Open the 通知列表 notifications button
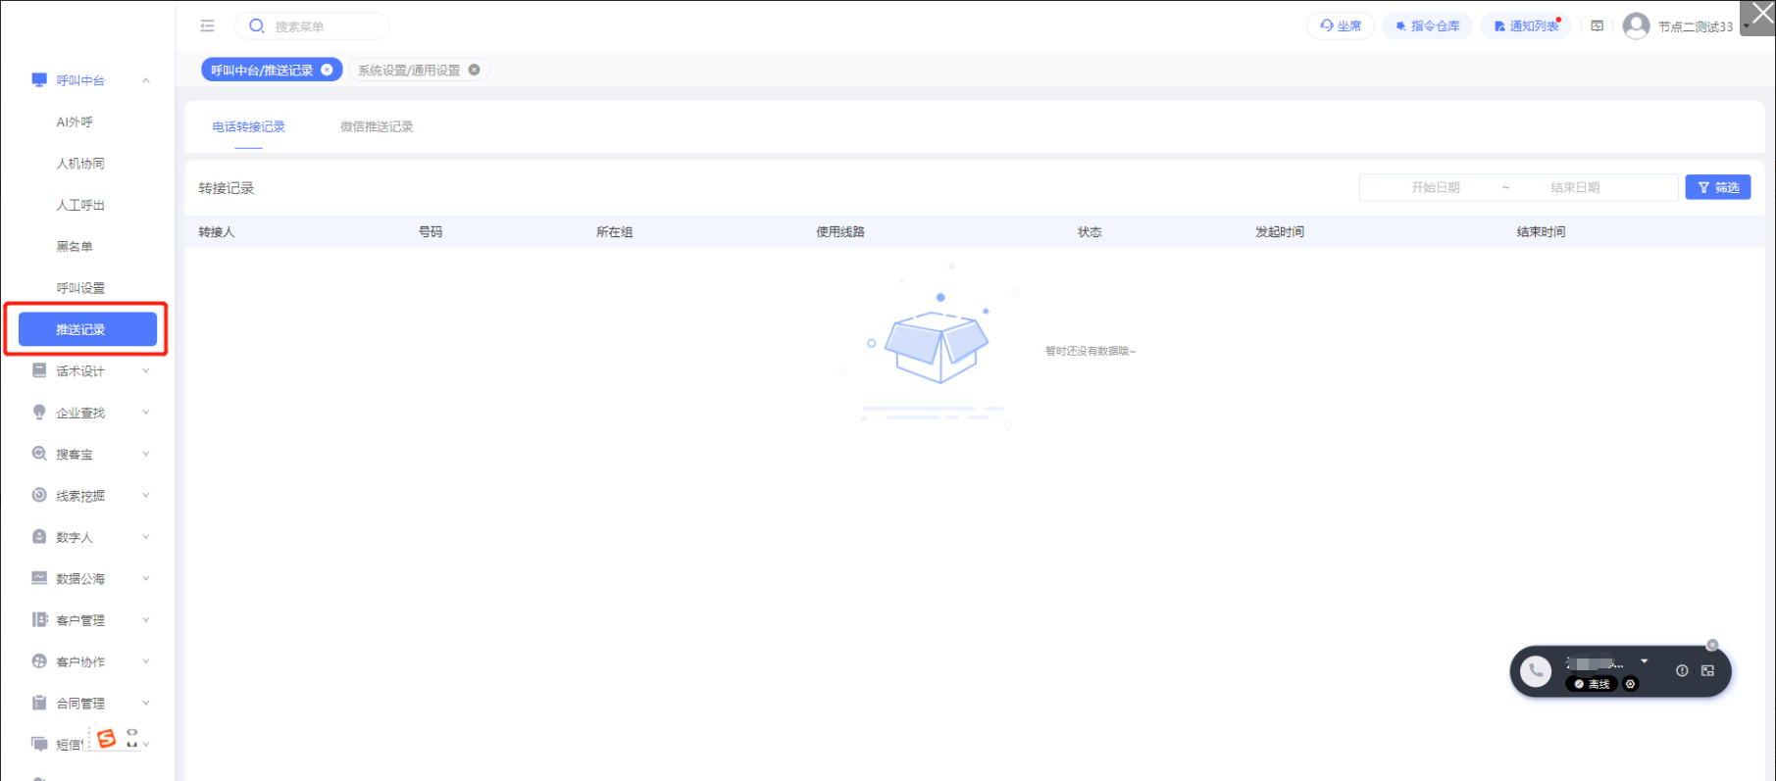This screenshot has width=1776, height=781. [x=1526, y=26]
